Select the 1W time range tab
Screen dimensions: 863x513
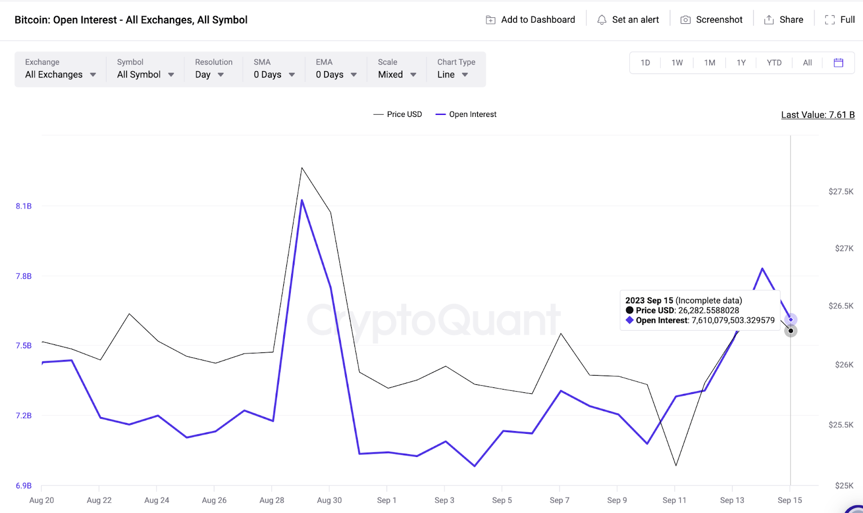pos(677,63)
